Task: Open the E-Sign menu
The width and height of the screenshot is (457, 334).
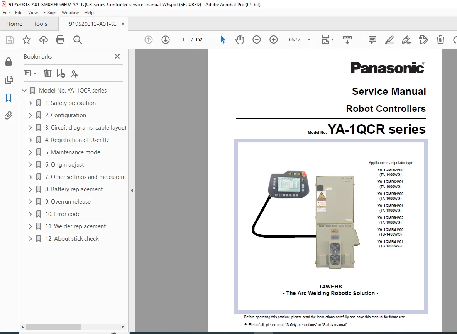Action: pyautogui.click(x=49, y=12)
